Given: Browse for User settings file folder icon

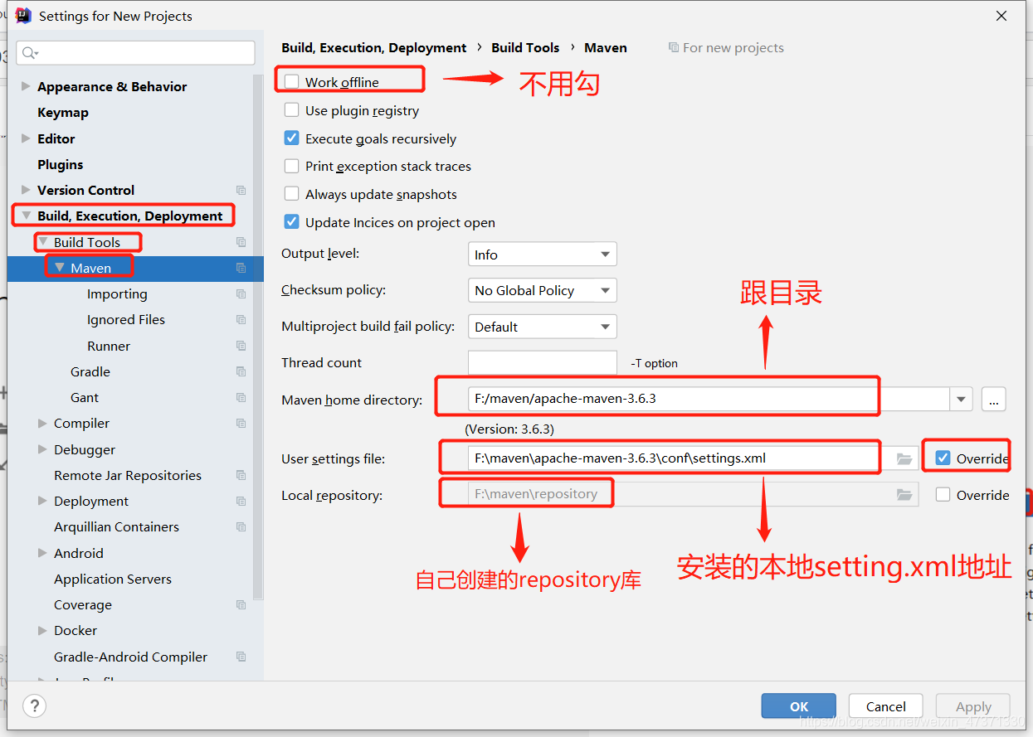Looking at the screenshot, I should [904, 458].
